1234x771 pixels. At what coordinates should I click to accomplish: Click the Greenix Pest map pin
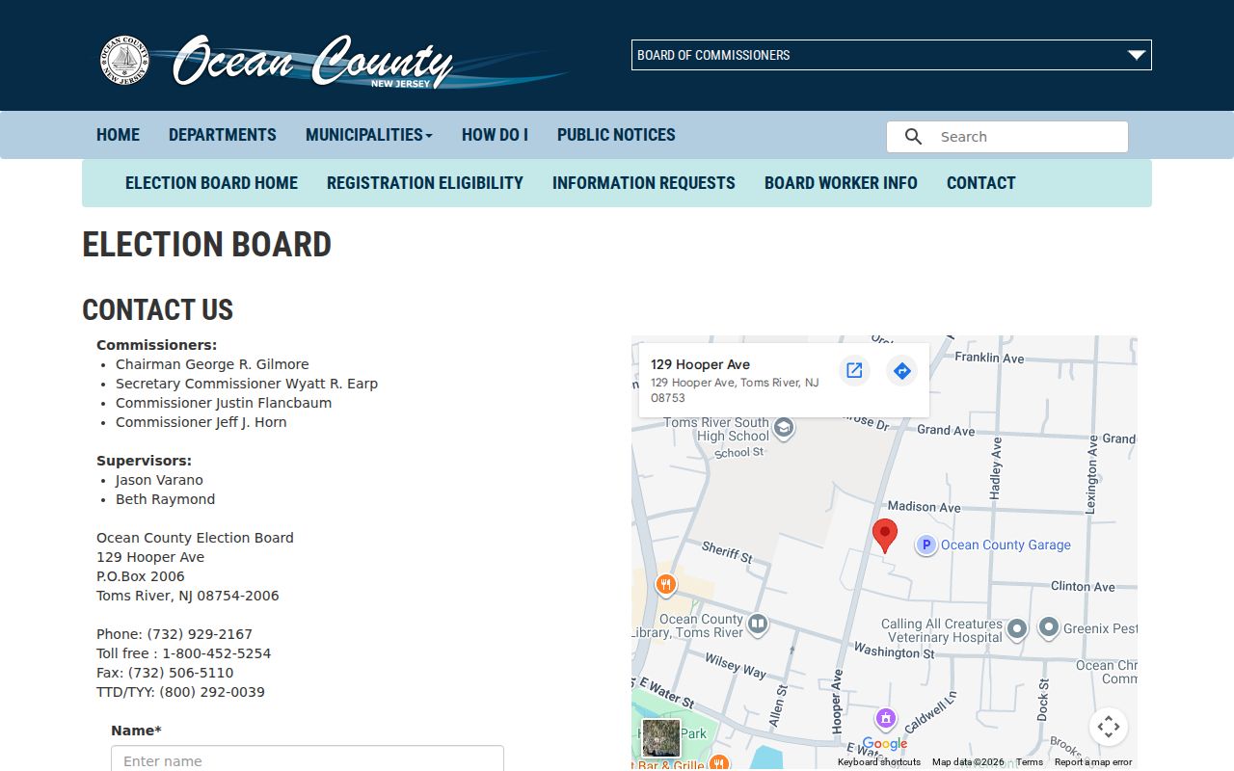click(1049, 628)
